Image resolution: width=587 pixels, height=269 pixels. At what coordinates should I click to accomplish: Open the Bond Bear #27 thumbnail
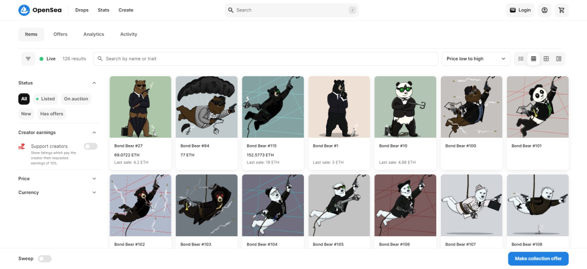click(x=140, y=107)
